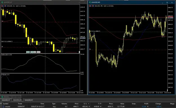
Task: Click the ATR(14) indicator label
Action: pyautogui.click(x=5, y=75)
